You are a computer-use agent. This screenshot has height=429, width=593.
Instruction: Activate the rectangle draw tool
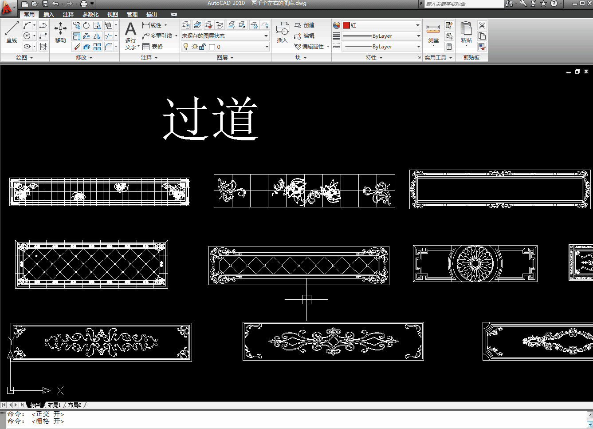click(x=43, y=36)
